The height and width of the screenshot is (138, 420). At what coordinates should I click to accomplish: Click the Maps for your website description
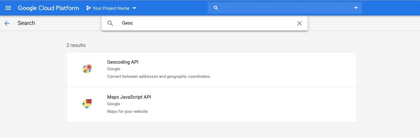127,112
